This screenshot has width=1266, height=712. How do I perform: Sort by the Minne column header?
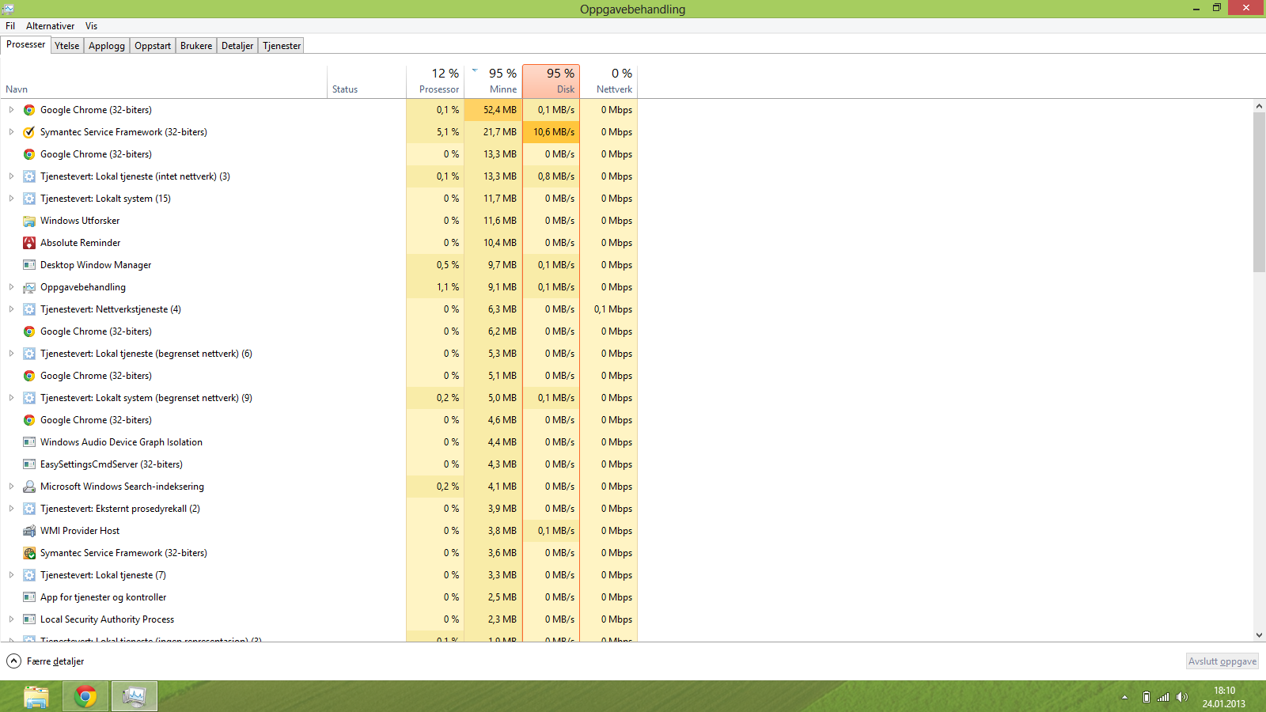pos(493,81)
